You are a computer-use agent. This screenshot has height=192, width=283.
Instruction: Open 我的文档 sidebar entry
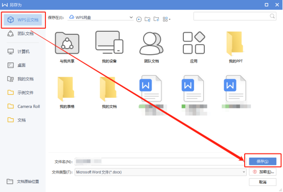(x=20, y=79)
